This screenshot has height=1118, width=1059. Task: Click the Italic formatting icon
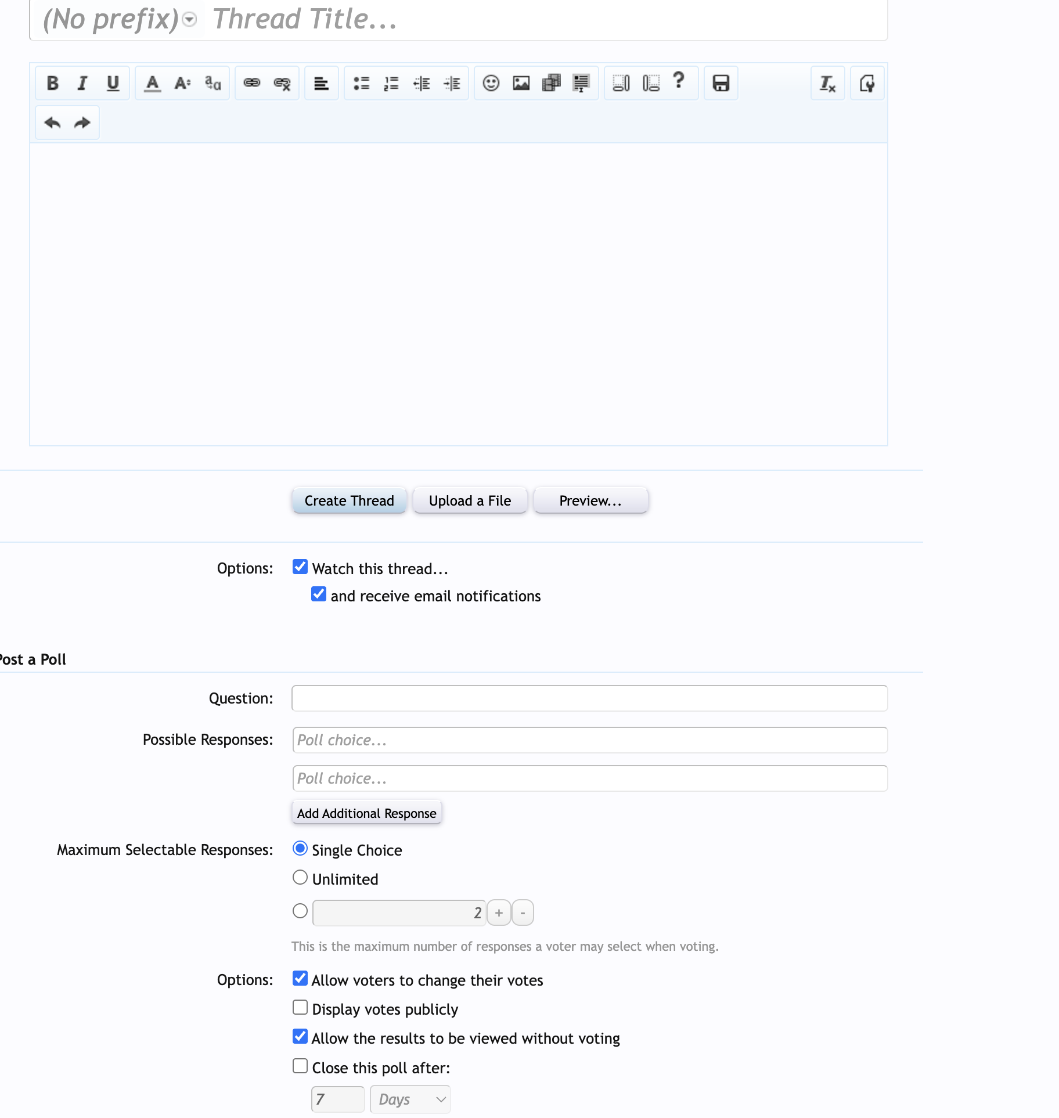coord(82,84)
